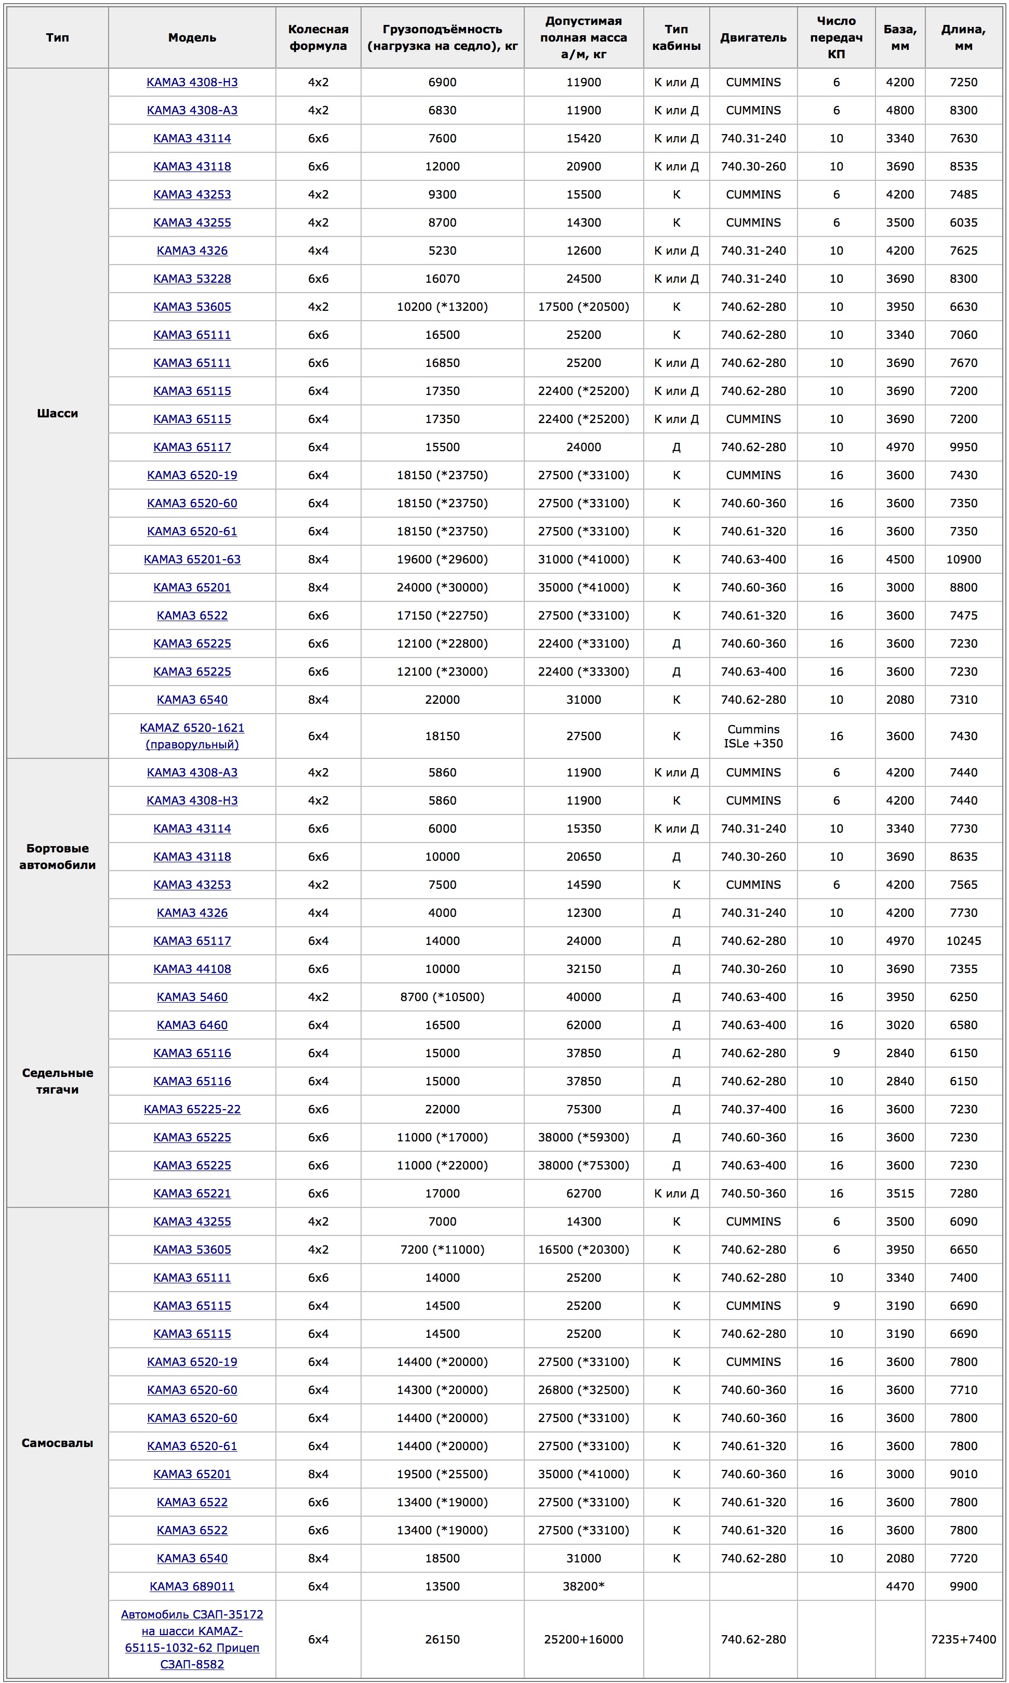
Task: Open the КАМАЗ 65201-63 link
Action: coord(192,560)
